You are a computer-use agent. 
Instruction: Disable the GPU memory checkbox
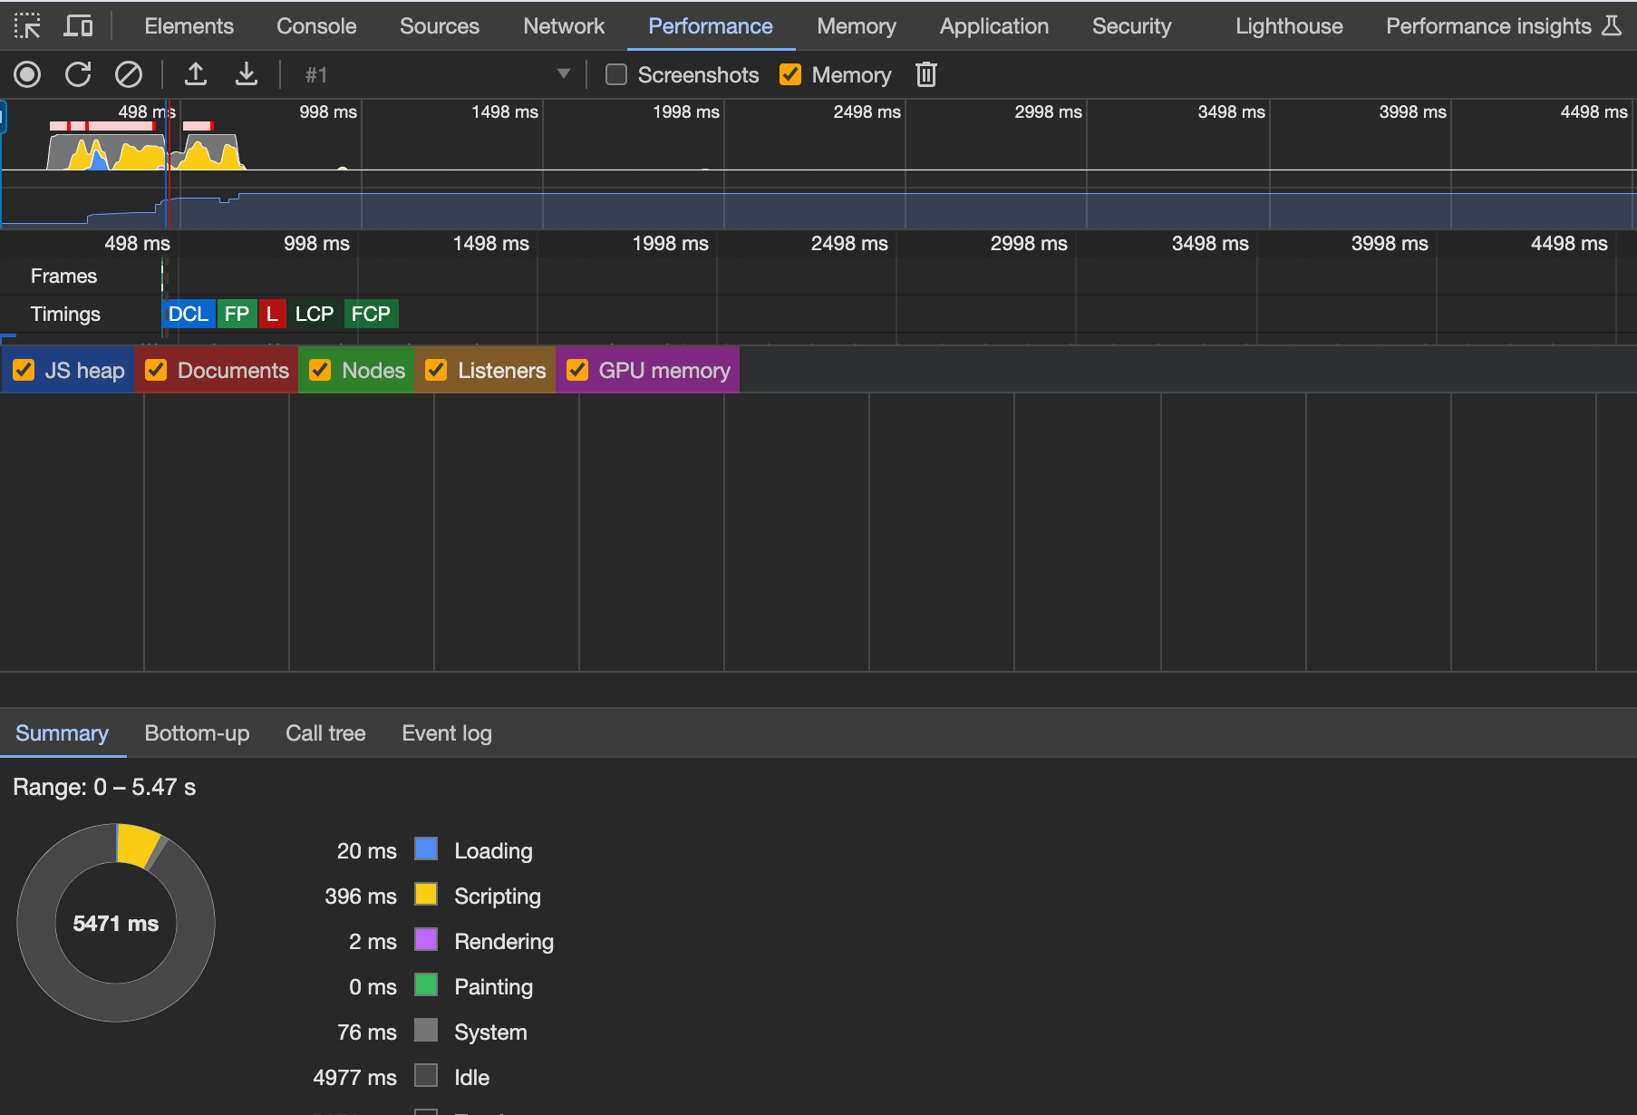click(x=577, y=370)
